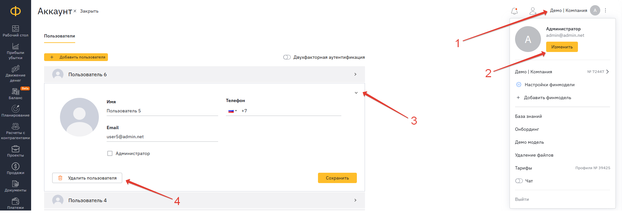The image size is (622, 216).
Task: Open Движение денег sidebar icon
Action: click(16, 69)
